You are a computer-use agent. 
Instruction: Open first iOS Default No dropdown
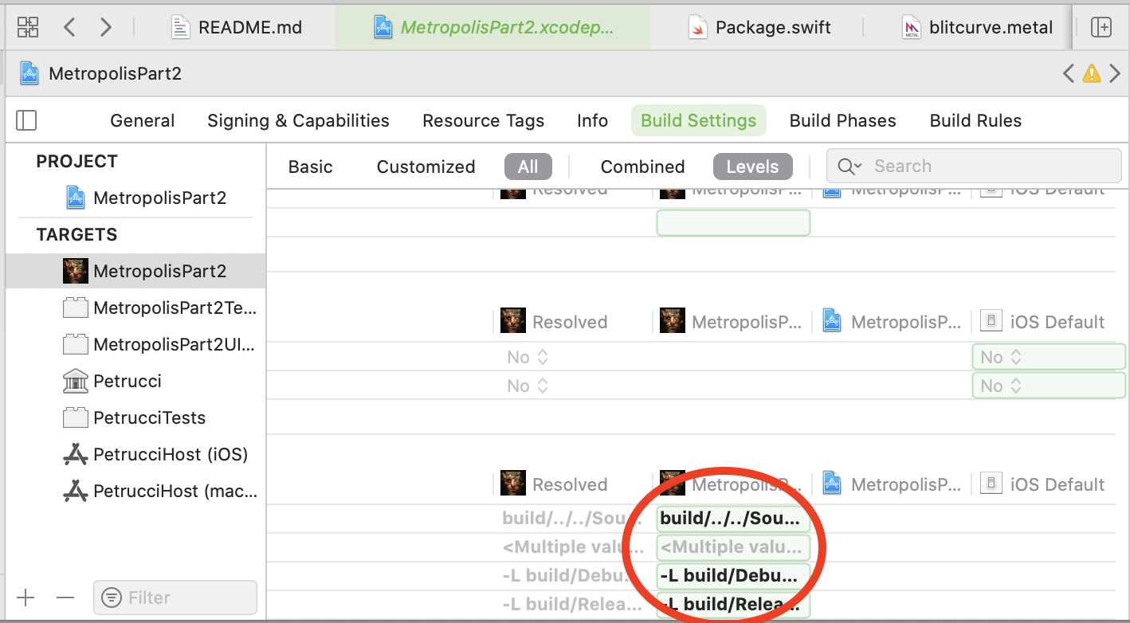coord(1049,357)
